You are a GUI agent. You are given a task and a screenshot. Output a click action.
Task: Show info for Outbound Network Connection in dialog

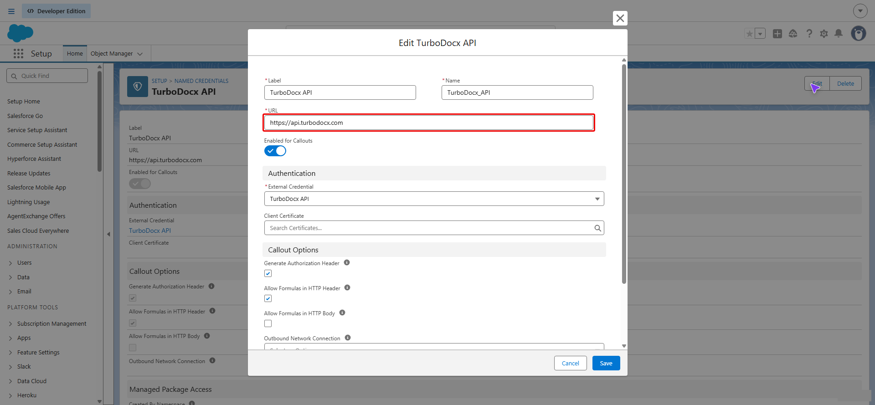pos(348,338)
